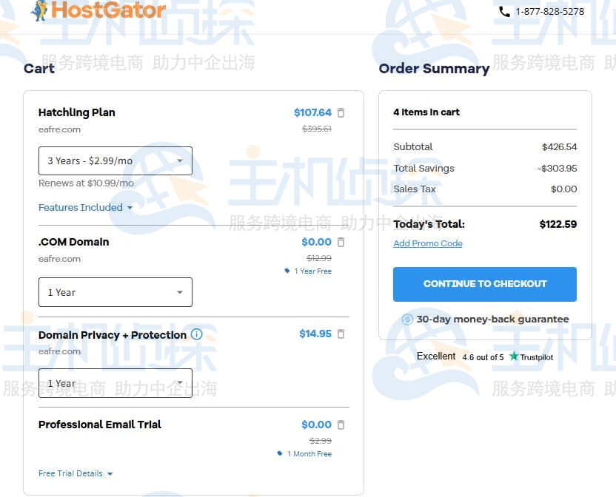Click the Today's Total amount $122.59

tap(558, 224)
